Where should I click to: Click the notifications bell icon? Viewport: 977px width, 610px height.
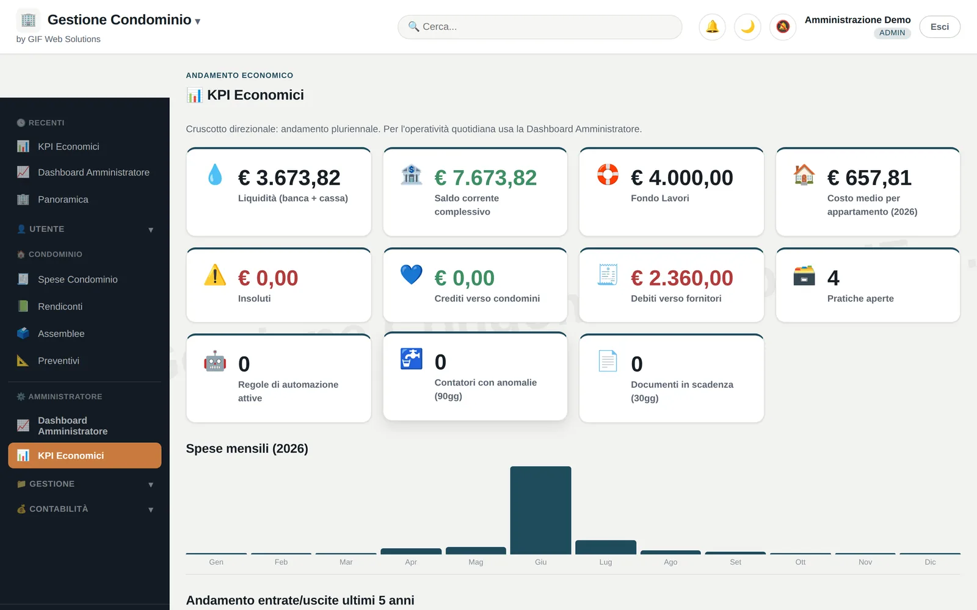[x=712, y=27]
